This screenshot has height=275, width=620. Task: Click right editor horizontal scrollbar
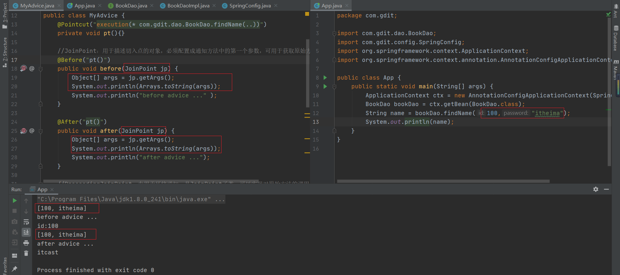click(x=443, y=181)
